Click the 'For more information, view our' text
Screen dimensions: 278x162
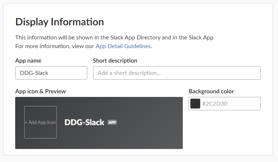[54, 46]
